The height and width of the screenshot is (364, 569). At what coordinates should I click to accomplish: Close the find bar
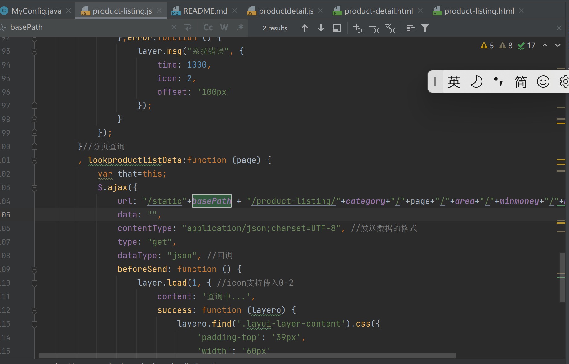point(559,28)
